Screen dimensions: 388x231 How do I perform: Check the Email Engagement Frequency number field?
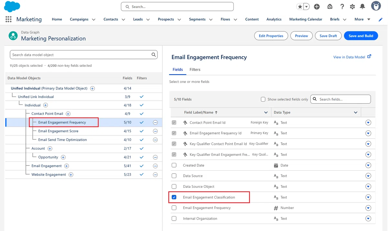pos(174,208)
